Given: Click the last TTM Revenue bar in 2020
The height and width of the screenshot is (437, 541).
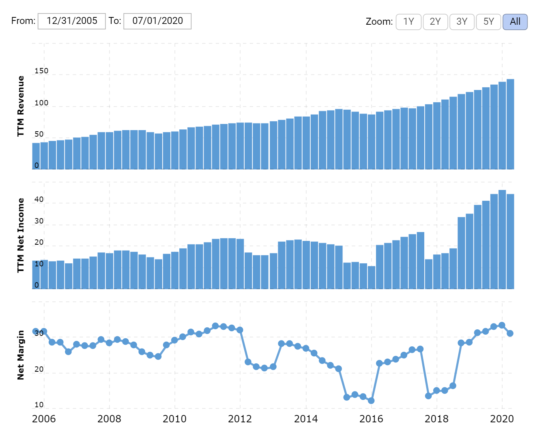Looking at the screenshot, I should coord(510,124).
